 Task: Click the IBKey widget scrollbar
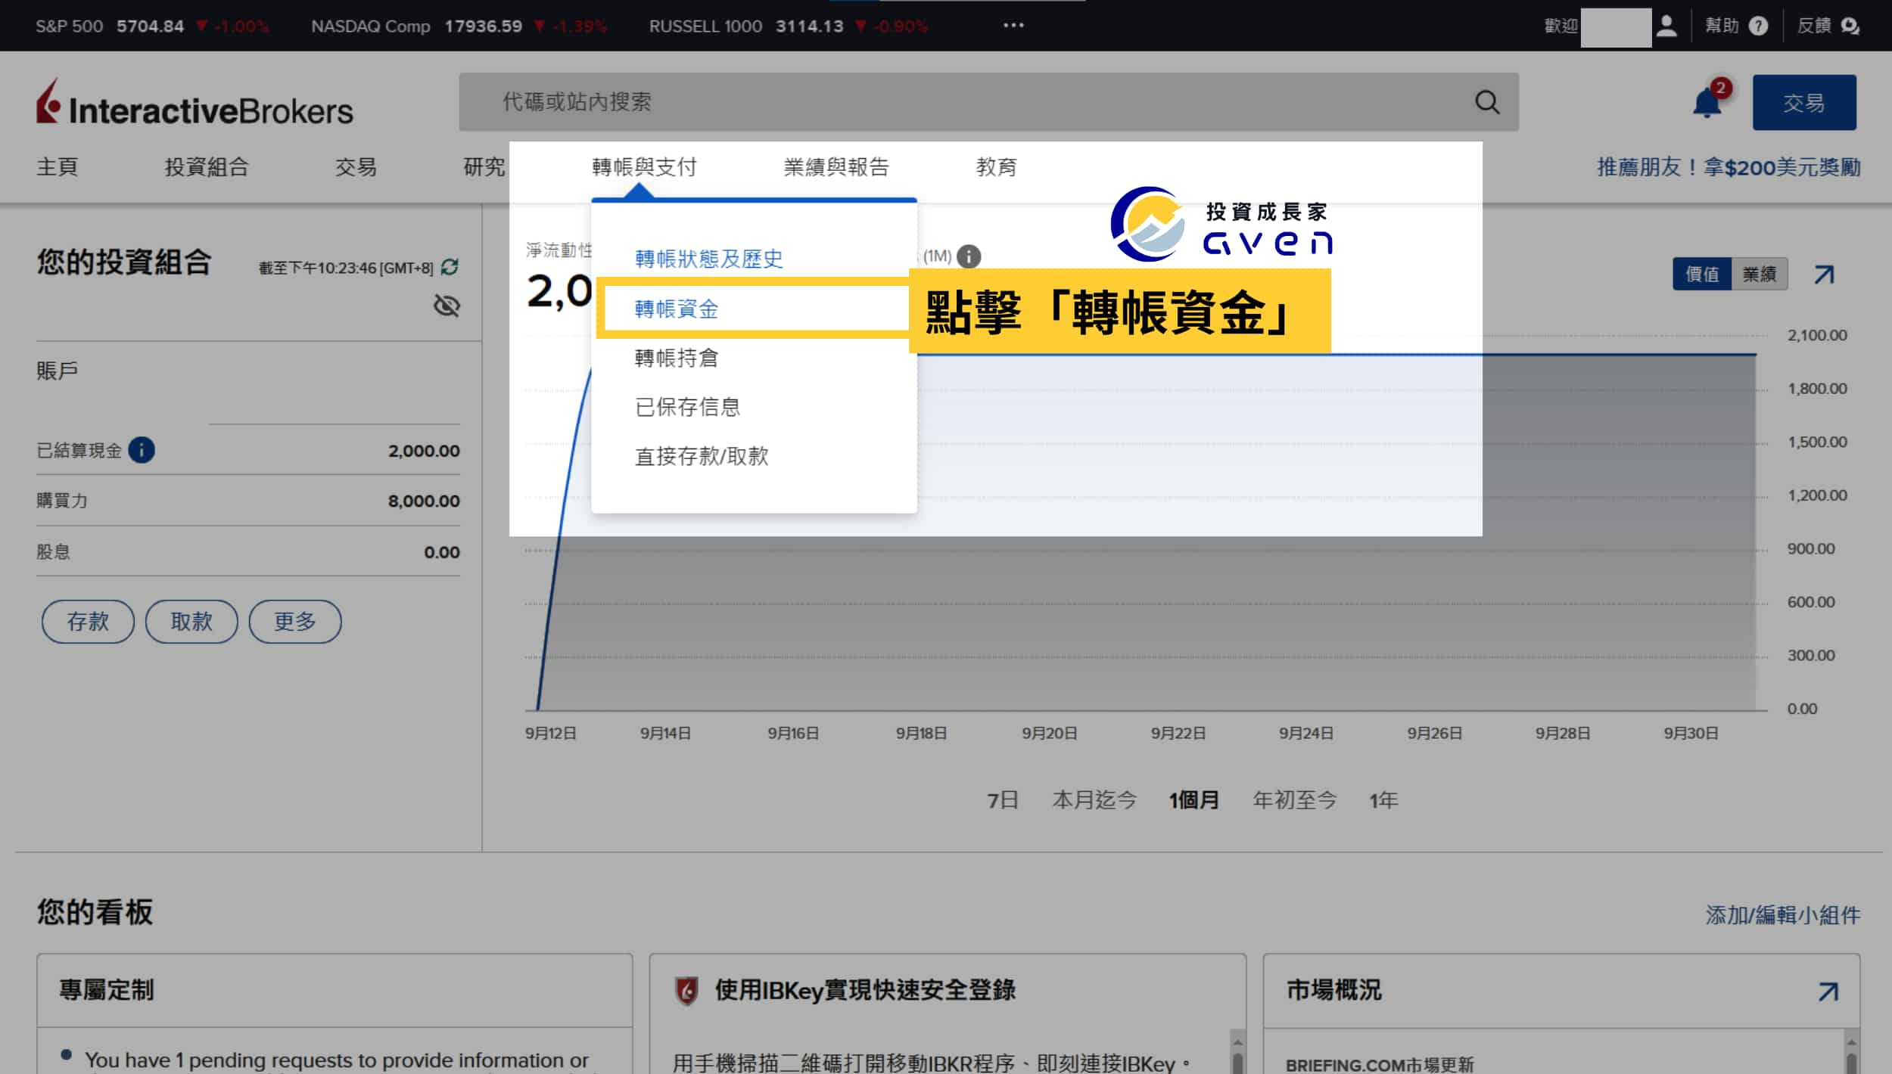pyautogui.click(x=1237, y=1051)
